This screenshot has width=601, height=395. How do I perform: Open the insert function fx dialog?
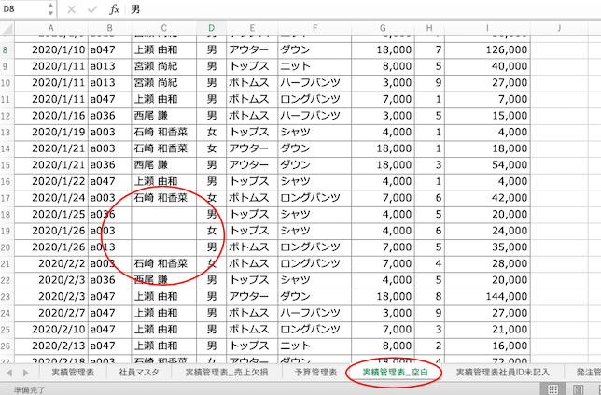pyautogui.click(x=114, y=9)
